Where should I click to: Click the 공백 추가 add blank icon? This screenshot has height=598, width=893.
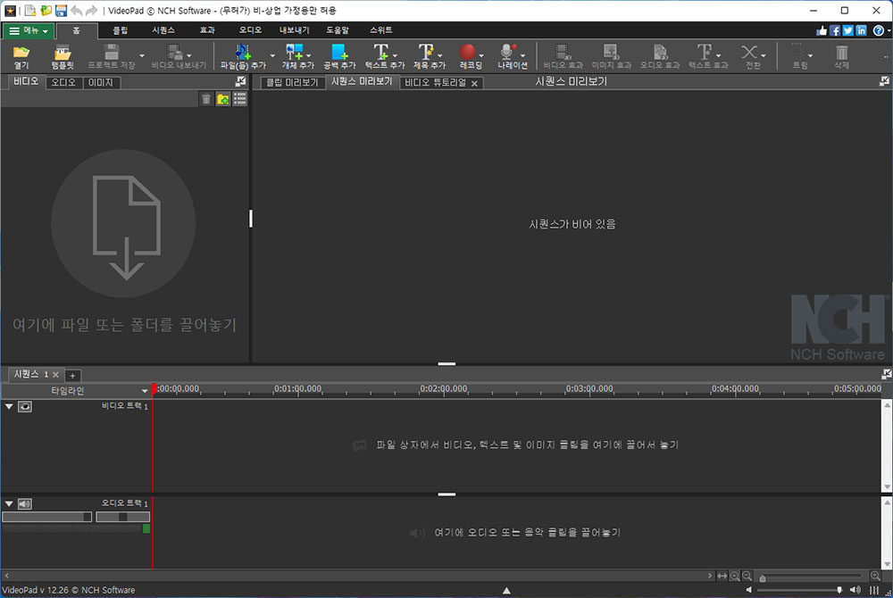(339, 52)
